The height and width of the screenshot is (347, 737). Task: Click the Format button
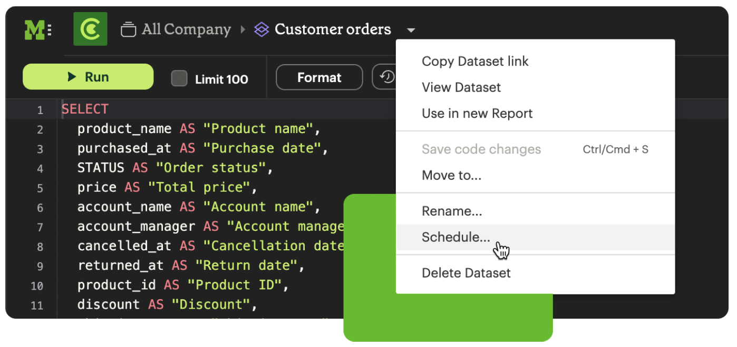pos(319,78)
